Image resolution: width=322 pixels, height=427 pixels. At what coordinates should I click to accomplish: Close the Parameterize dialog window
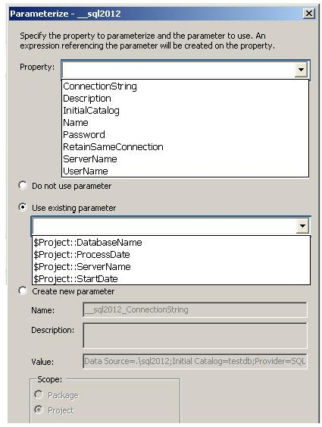coord(309,14)
